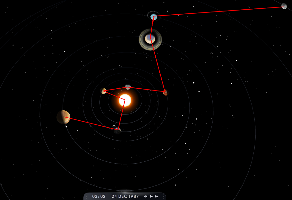Click the light-blue planet Uranus
Screen dimensions: 292x200
click(153, 16)
